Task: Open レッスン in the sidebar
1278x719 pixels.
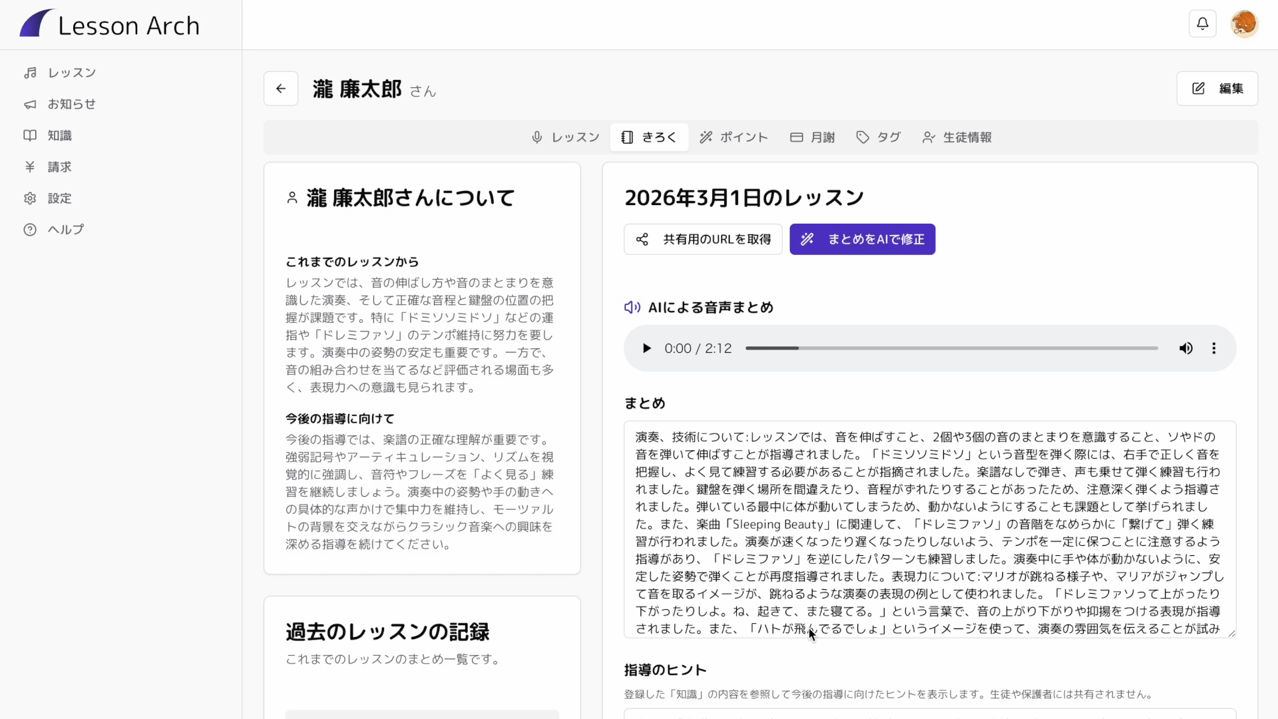Action: tap(71, 73)
